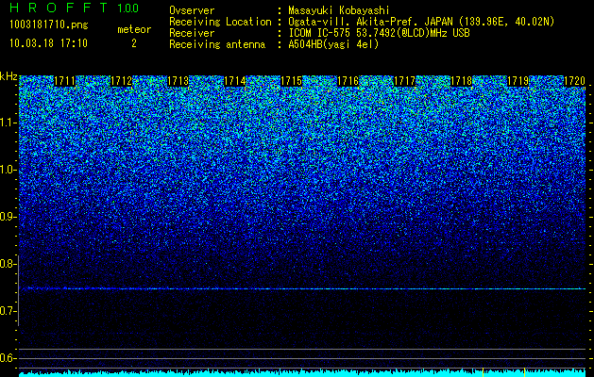Click the date stamp 10.03.18 17:10

tap(48, 43)
